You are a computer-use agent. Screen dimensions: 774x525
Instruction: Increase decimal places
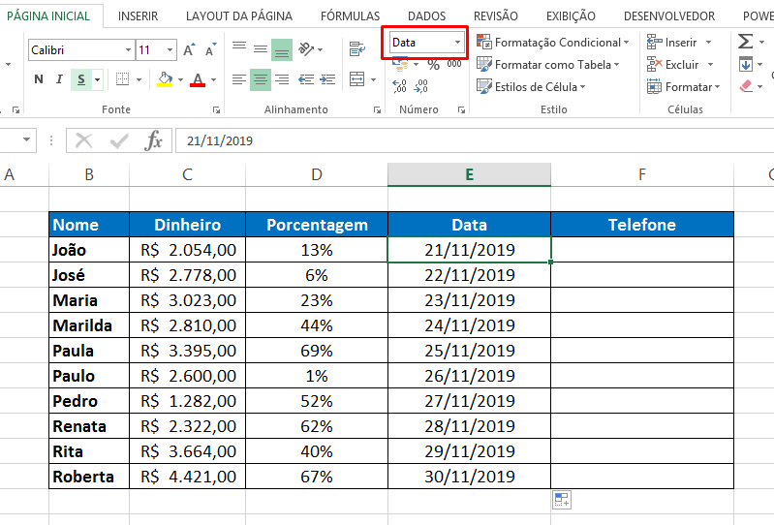399,86
